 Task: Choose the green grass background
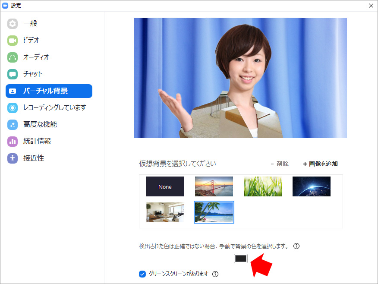pyautogui.click(x=263, y=186)
